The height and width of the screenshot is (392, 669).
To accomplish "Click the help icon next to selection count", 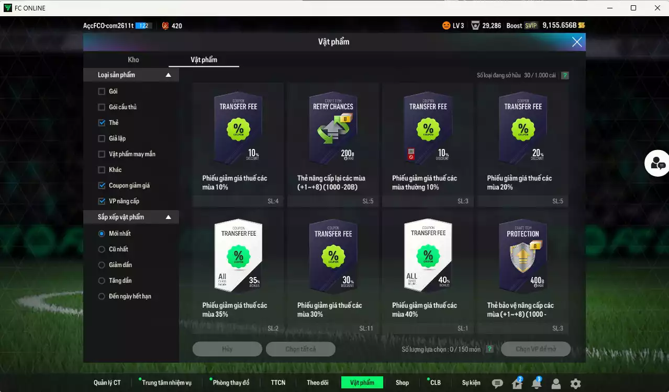I will (x=489, y=349).
